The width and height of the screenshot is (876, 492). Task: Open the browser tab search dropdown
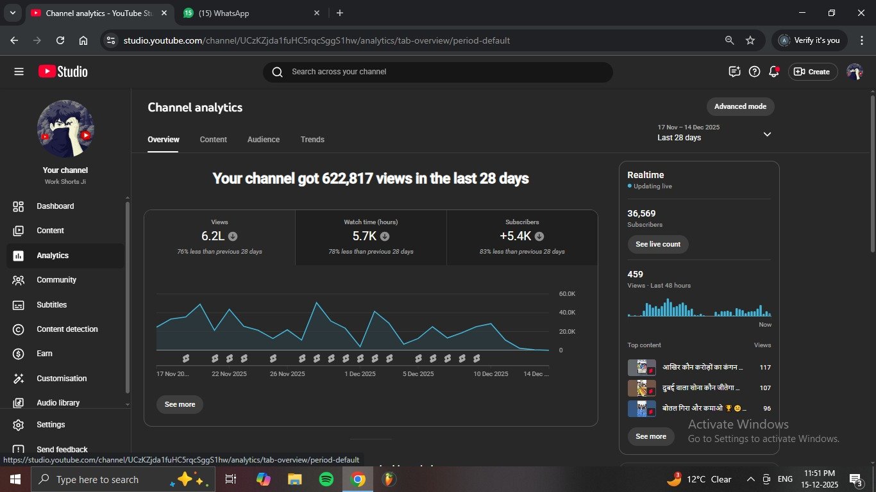(x=12, y=13)
